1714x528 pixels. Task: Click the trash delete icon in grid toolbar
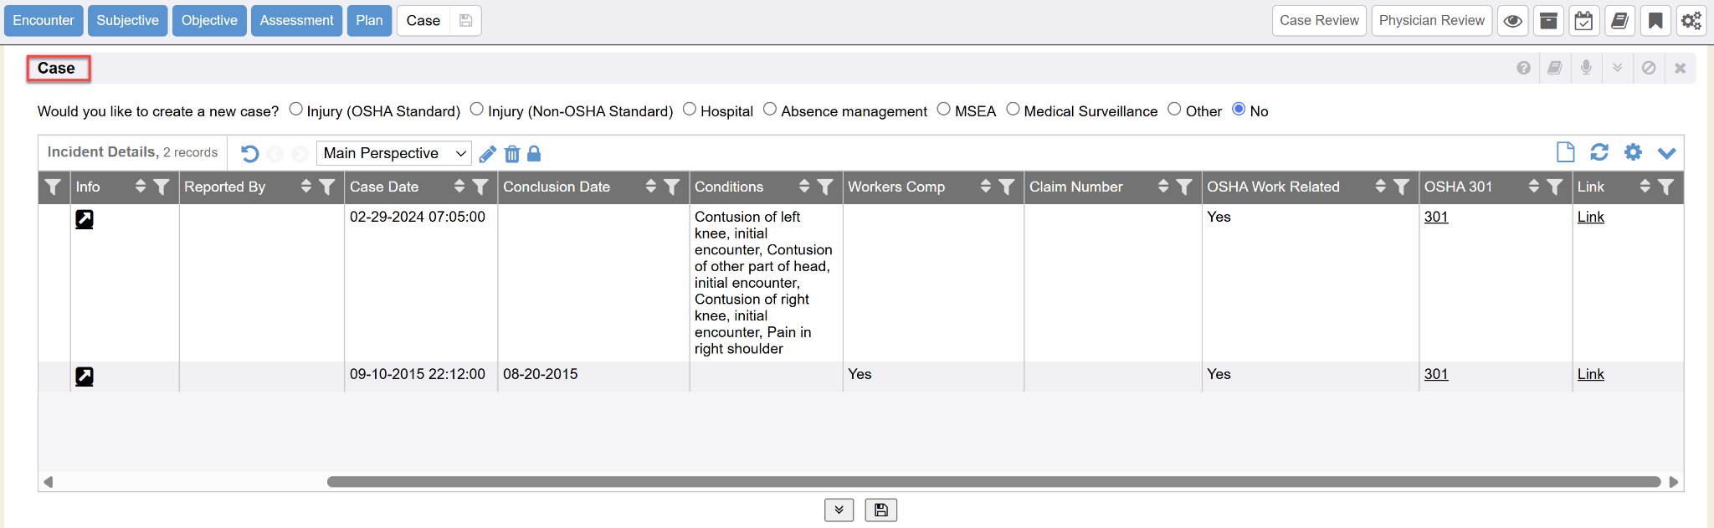tap(512, 154)
